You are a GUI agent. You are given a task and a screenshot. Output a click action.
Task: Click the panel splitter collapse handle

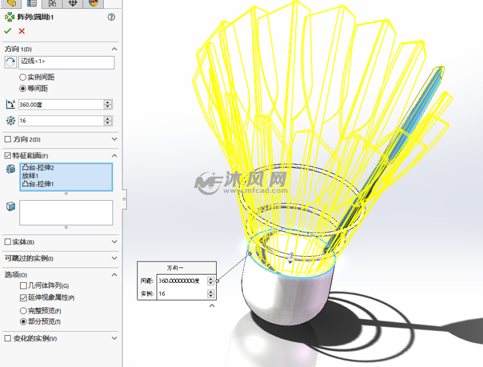(x=124, y=199)
